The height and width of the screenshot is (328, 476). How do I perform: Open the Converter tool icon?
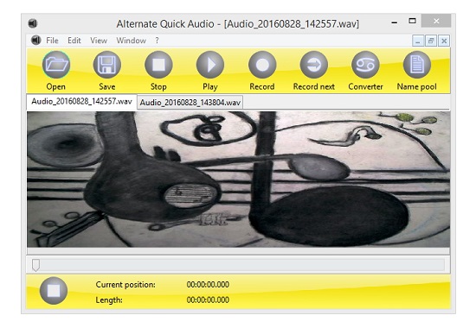(365, 65)
